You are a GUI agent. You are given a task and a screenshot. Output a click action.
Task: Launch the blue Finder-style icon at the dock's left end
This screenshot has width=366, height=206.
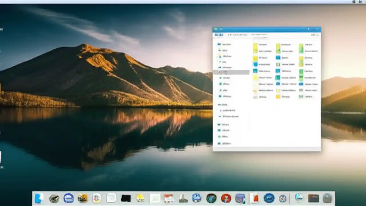pyautogui.click(x=39, y=198)
